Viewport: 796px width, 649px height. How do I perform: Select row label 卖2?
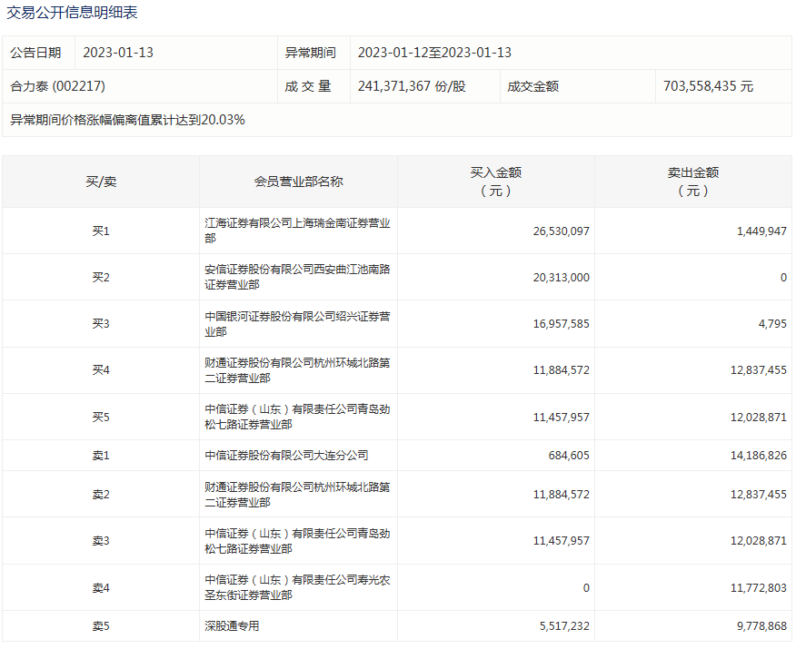(101, 495)
